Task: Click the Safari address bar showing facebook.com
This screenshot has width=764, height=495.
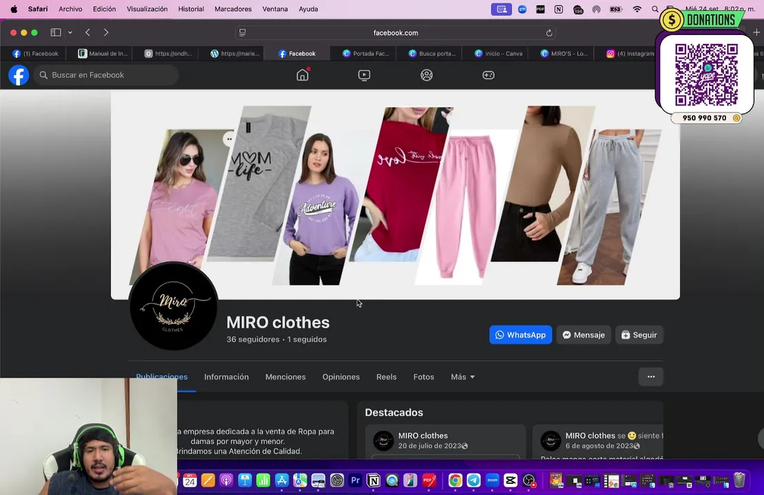Action: 395,32
